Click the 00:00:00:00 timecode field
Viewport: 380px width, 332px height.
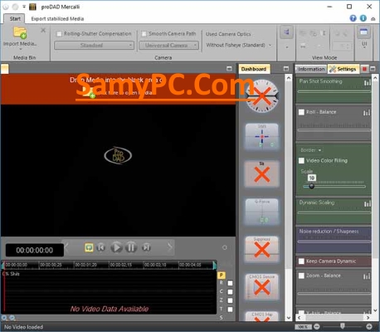[35, 250]
